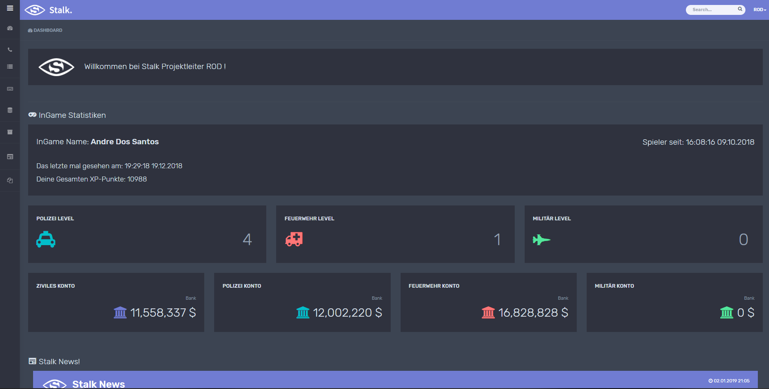The height and width of the screenshot is (389, 769).
Task: Click the phone icon in sidebar
Action: 10,50
